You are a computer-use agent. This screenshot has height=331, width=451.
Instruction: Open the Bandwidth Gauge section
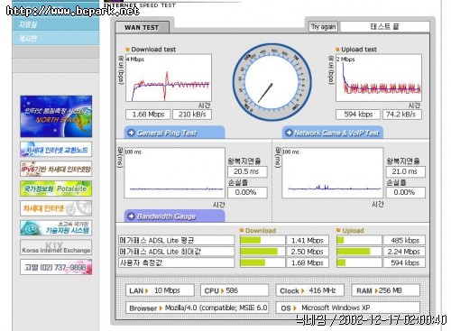(x=174, y=216)
